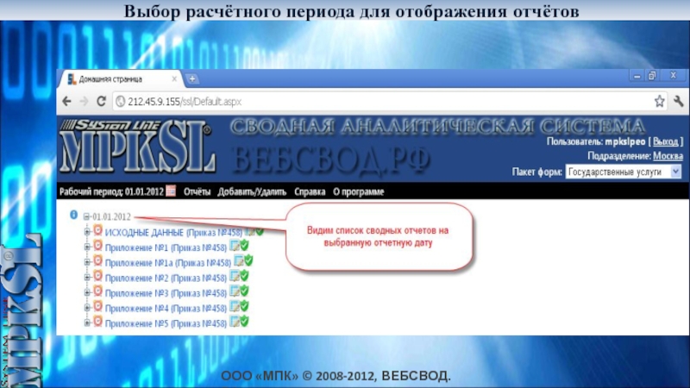Open the calendar icon next to Рабочий период

(x=171, y=191)
